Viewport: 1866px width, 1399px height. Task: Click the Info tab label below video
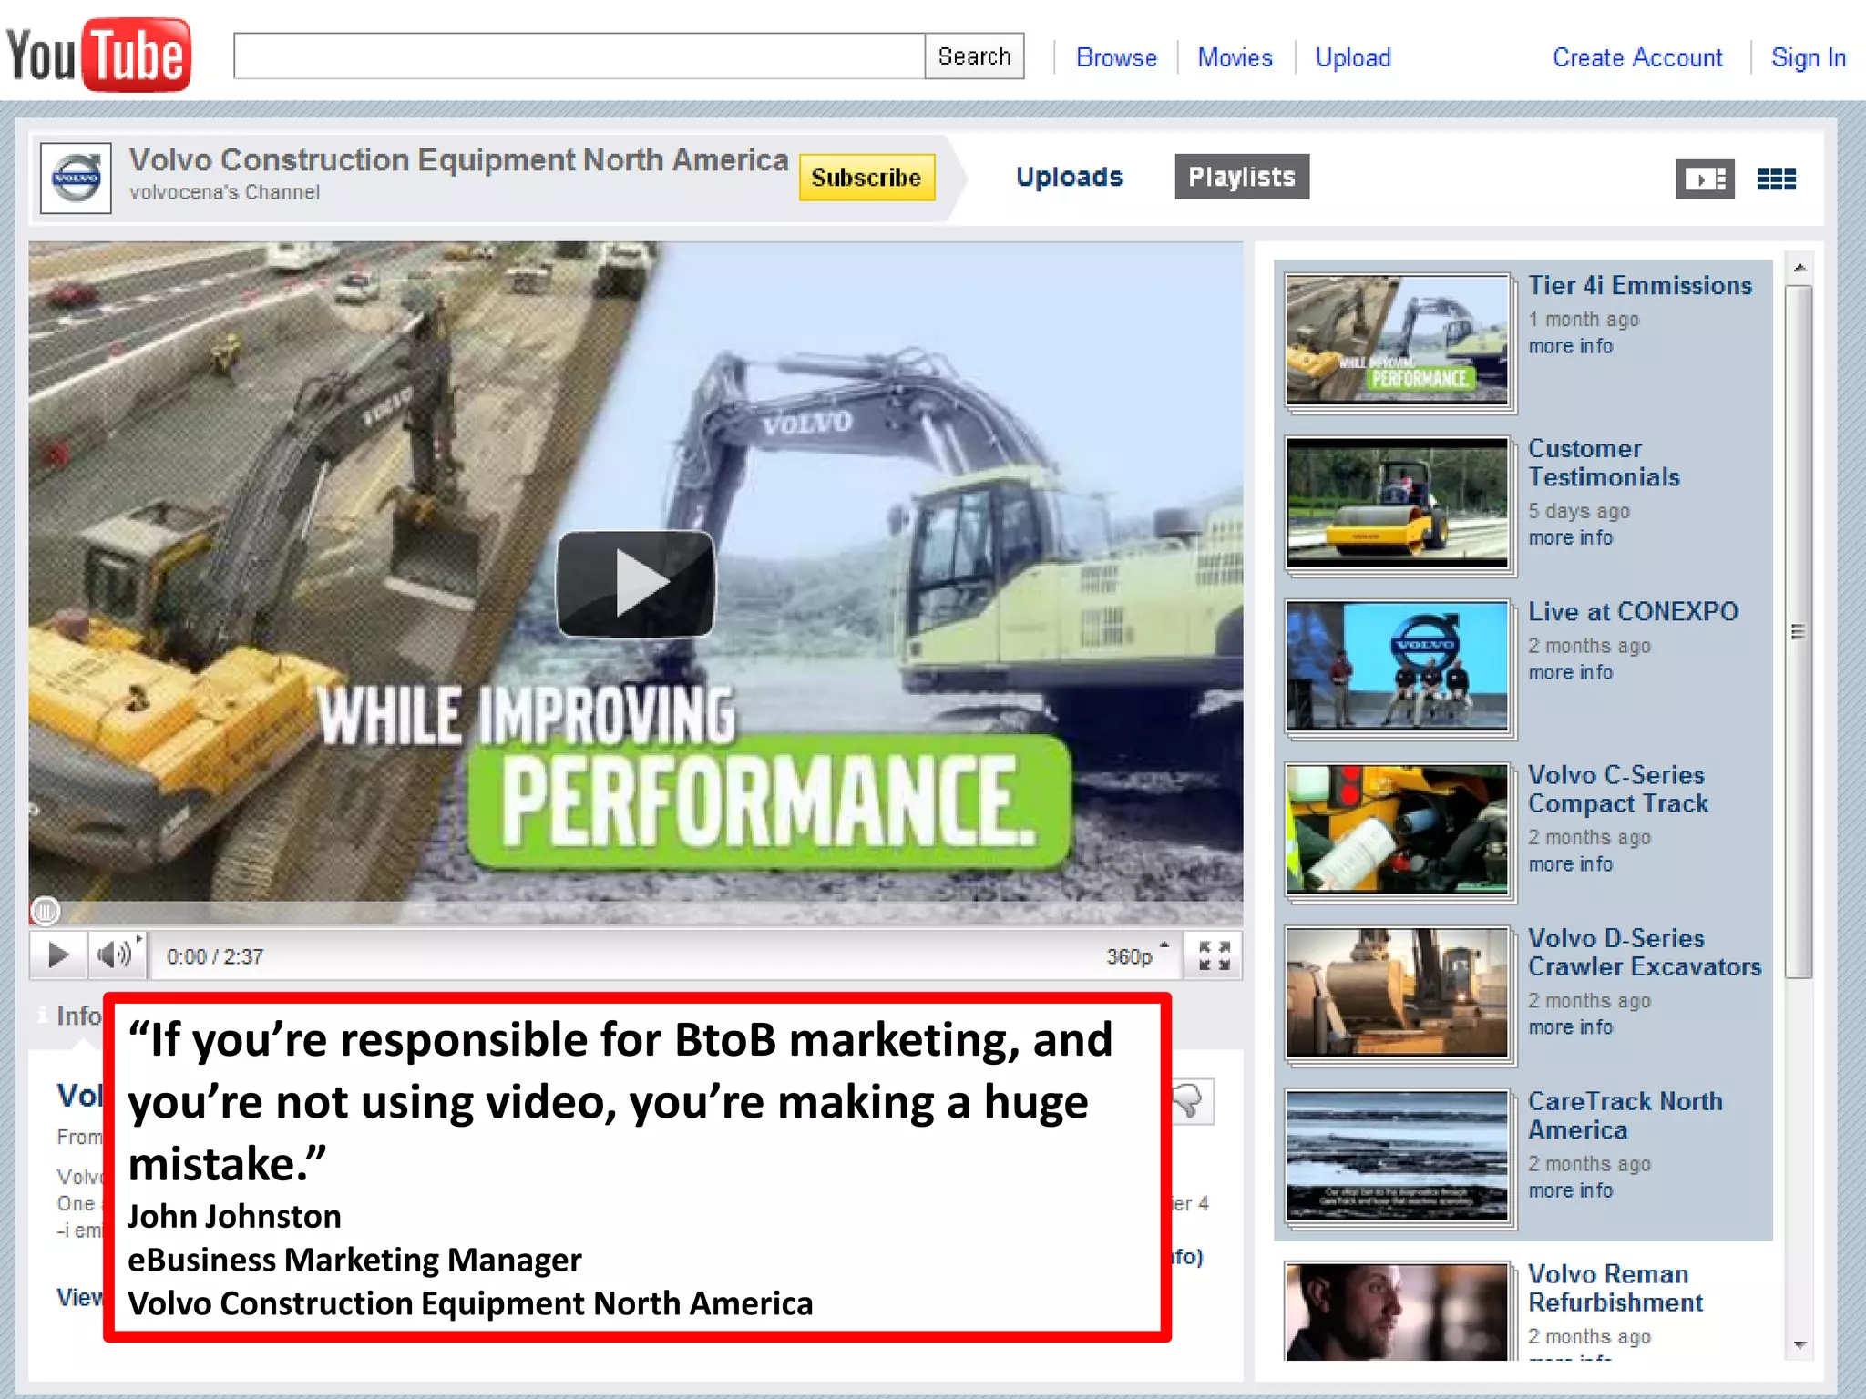pyautogui.click(x=78, y=1016)
